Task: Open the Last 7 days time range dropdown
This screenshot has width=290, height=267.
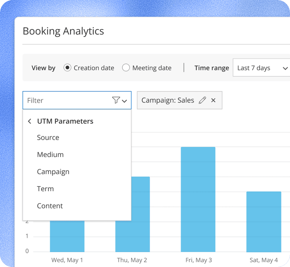Action: click(x=261, y=68)
